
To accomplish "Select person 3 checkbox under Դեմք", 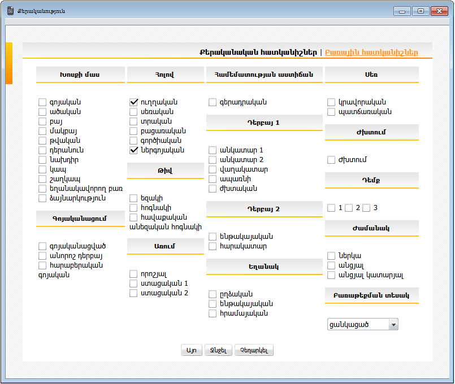I will tap(366, 208).
